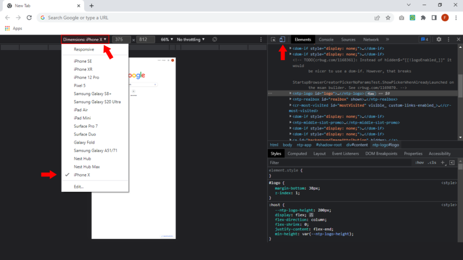
Task: Expand the ntp-middle-slot-promo element node
Action: [x=290, y=122]
